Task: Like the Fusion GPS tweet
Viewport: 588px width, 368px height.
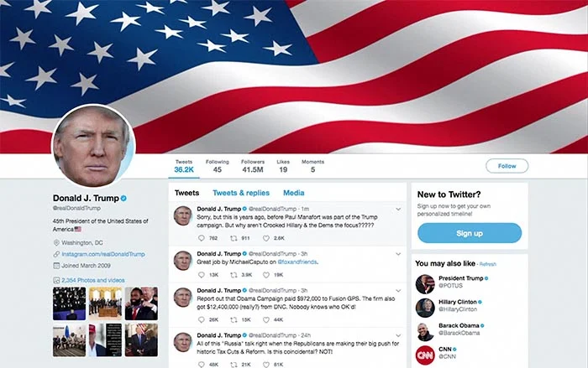Action: [x=266, y=319]
